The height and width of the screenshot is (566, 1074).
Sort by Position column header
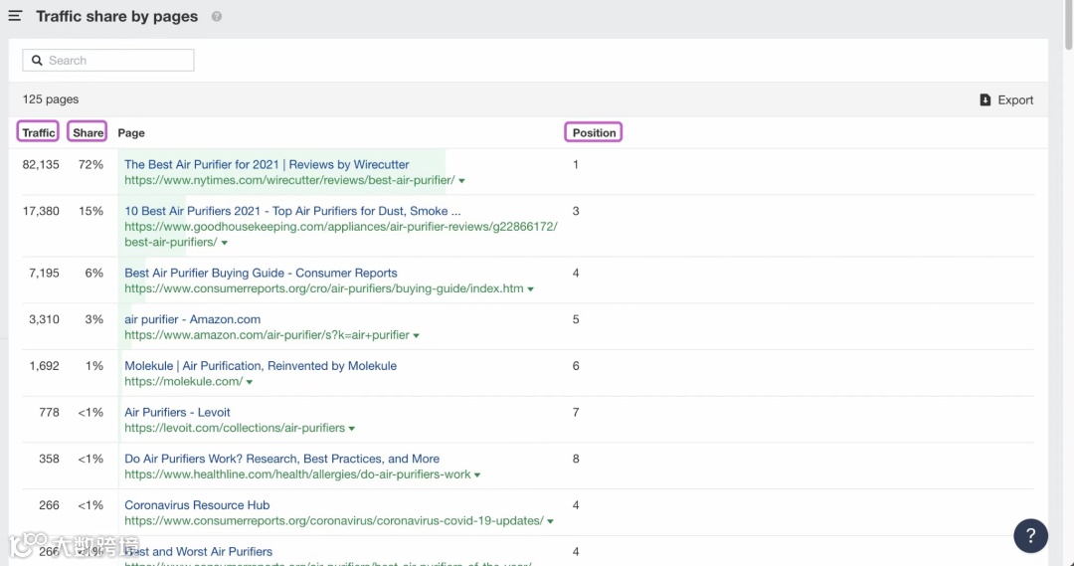point(594,132)
